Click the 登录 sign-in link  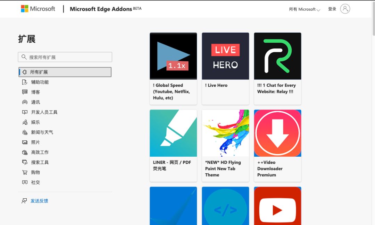click(332, 9)
